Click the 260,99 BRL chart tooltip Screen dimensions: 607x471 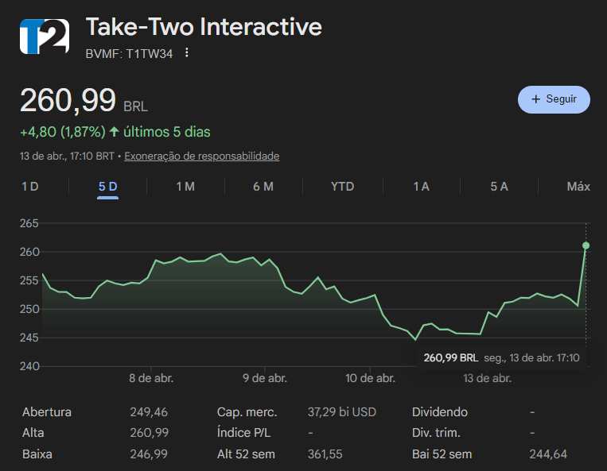pyautogui.click(x=501, y=358)
